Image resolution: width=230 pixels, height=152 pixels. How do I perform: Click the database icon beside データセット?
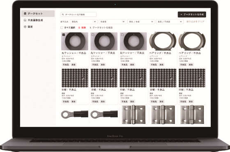25,14
